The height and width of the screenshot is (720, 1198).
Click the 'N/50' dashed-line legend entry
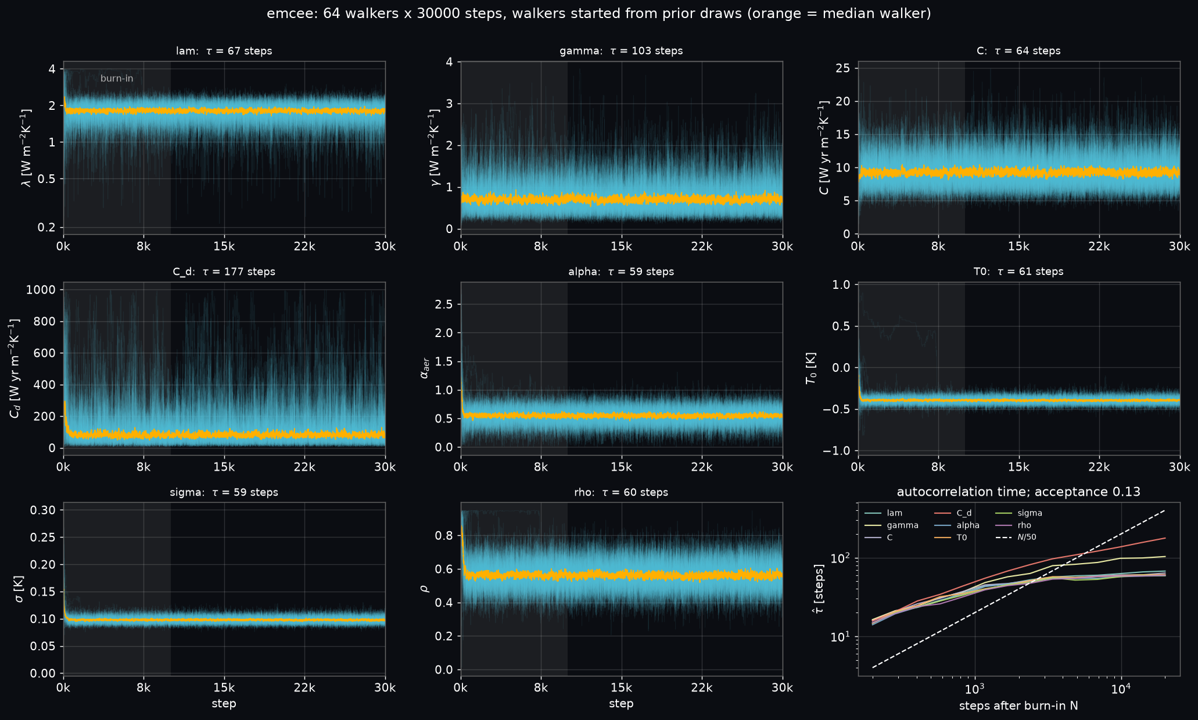click(1016, 538)
